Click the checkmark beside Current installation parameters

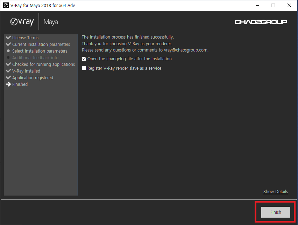(x=8, y=44)
